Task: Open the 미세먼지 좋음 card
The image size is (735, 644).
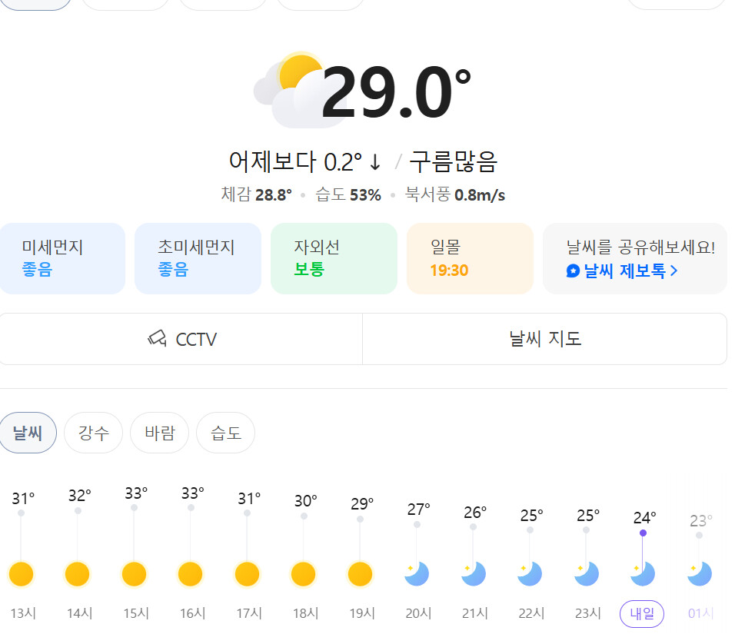Action: pyautogui.click(x=62, y=259)
